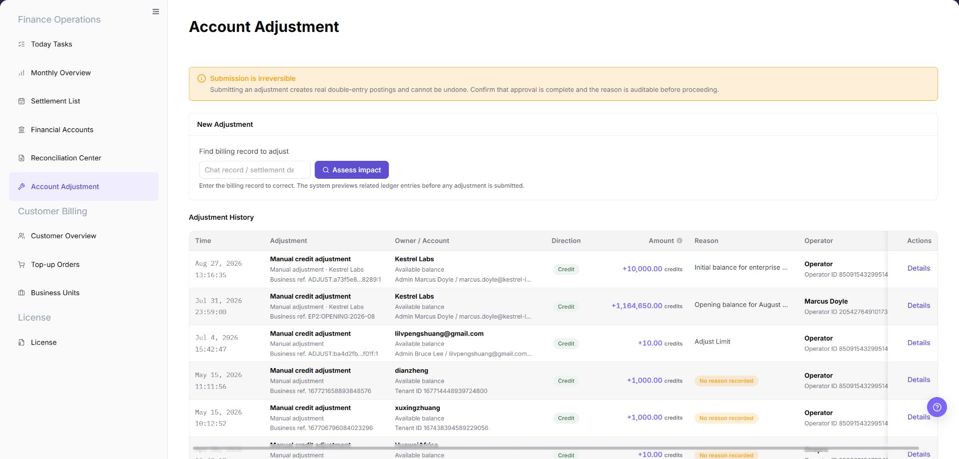Click the +1,164,650.00 credits amount

point(647,306)
